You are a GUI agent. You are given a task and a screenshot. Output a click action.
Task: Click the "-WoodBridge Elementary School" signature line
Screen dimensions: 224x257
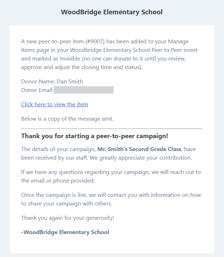tap(65, 232)
